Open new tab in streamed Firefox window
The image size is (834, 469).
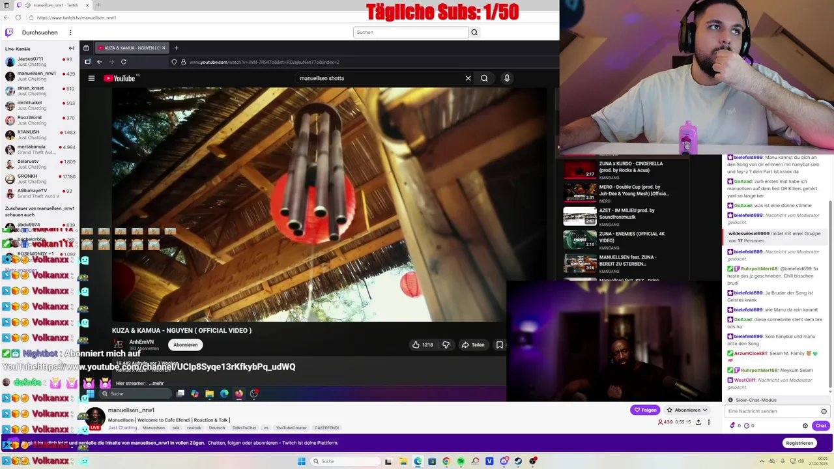(x=176, y=48)
